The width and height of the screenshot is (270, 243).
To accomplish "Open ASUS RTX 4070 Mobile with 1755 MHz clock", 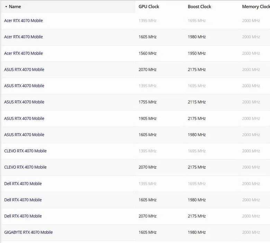I will (24, 102).
